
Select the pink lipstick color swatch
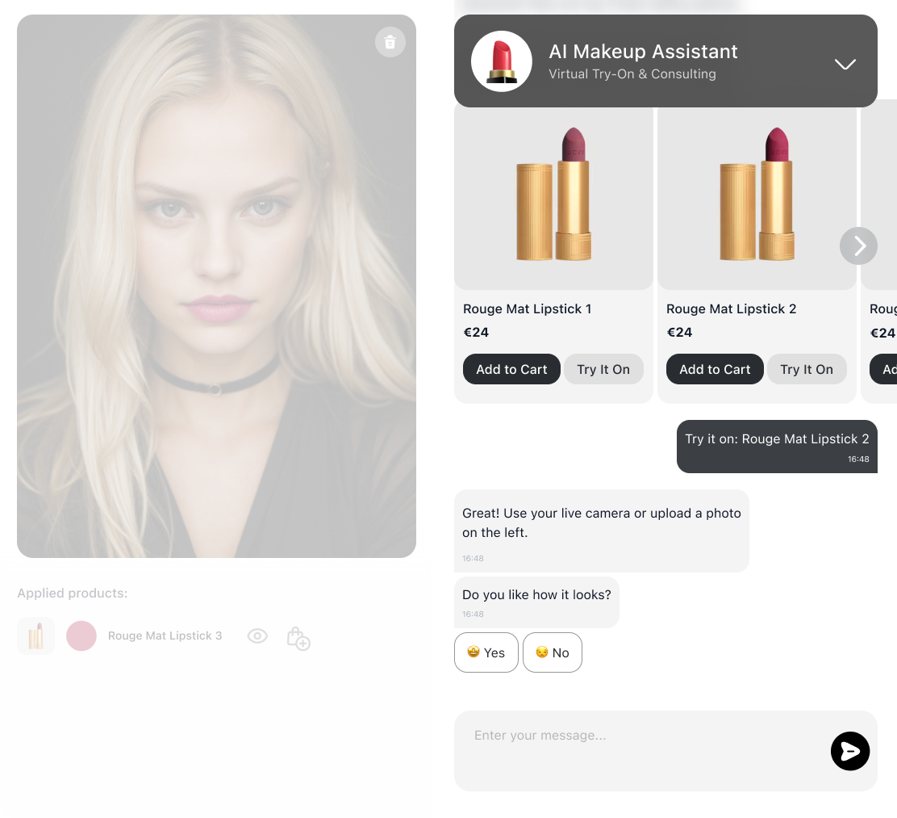[x=81, y=636]
